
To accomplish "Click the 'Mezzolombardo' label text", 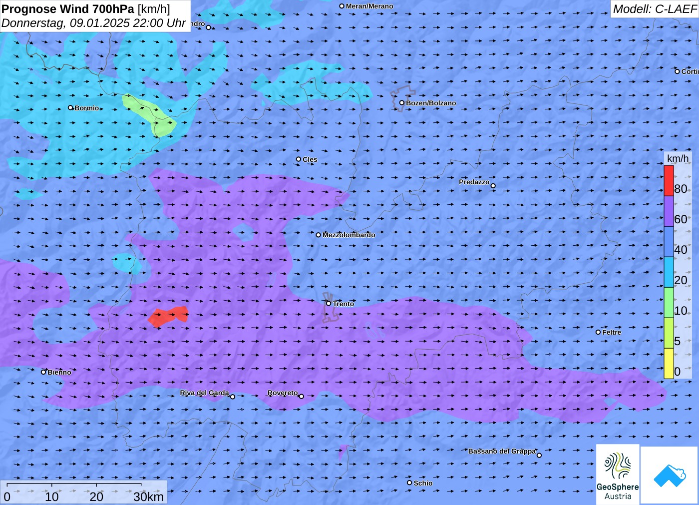I will (349, 235).
